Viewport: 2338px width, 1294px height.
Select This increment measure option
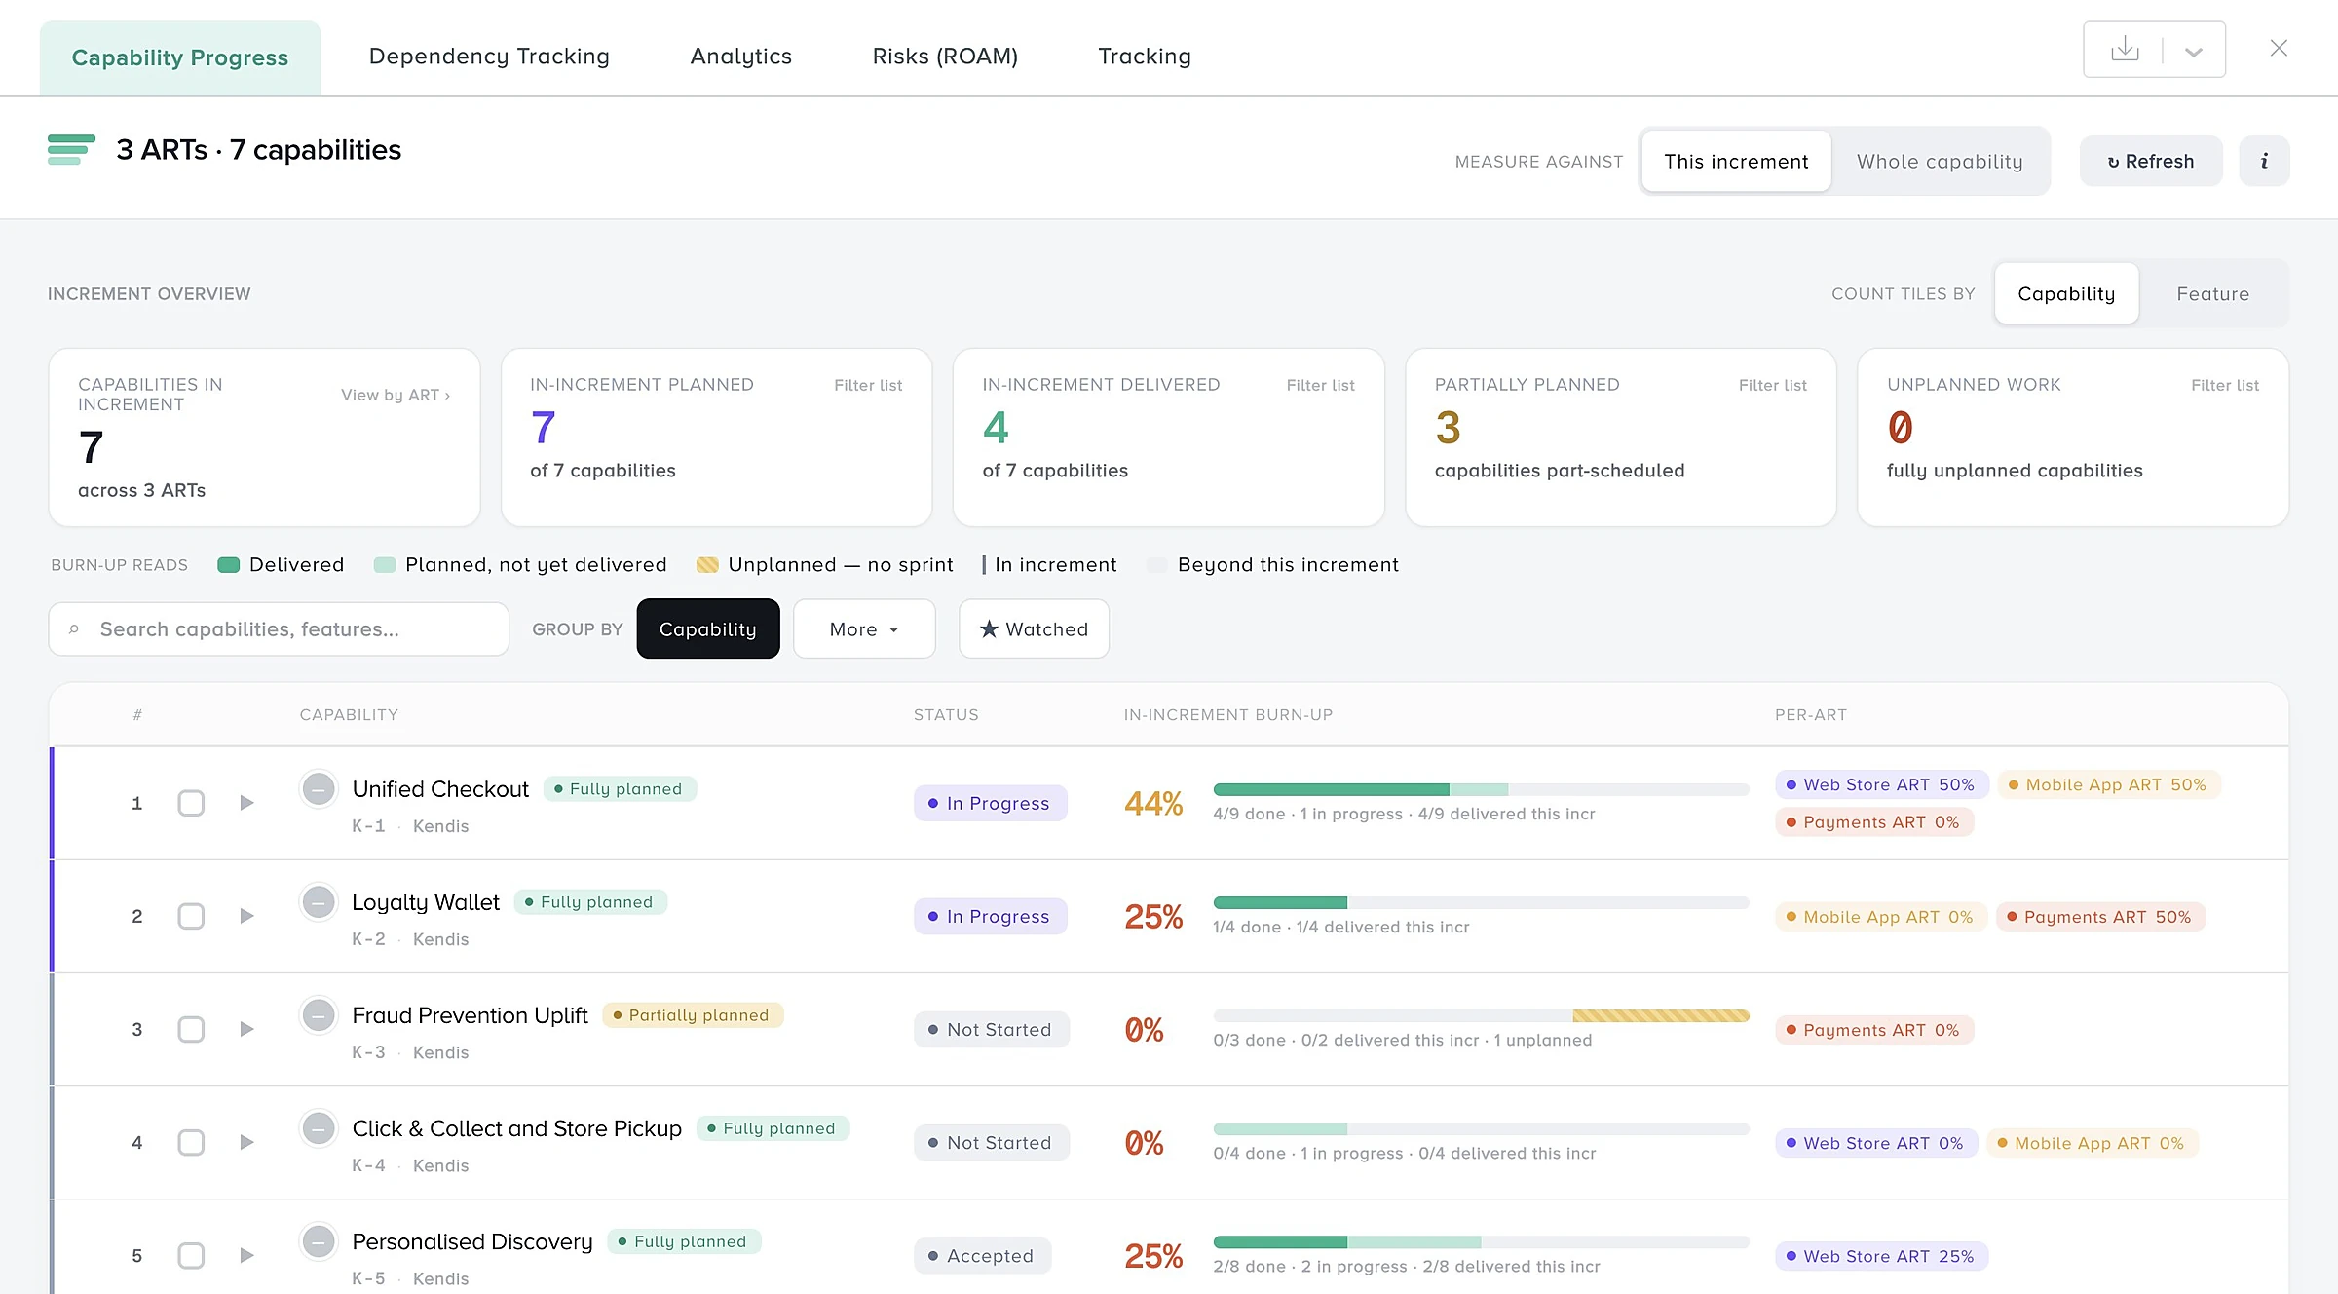(x=1736, y=161)
